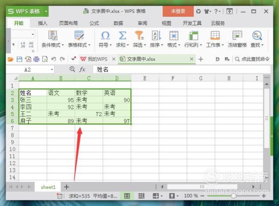
Task: Open the quick access toolbar customize dropdown
Action: pos(73,58)
